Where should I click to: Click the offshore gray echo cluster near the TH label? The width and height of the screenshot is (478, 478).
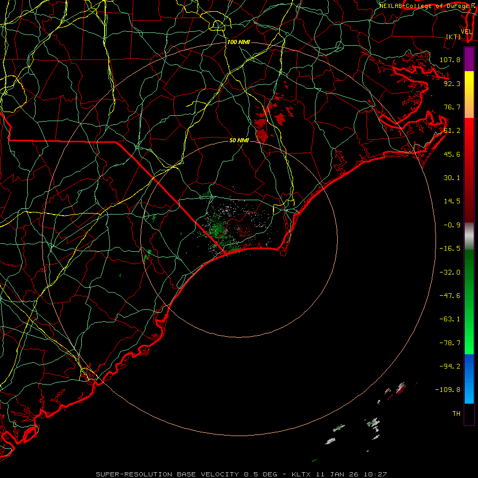pyautogui.click(x=373, y=423)
